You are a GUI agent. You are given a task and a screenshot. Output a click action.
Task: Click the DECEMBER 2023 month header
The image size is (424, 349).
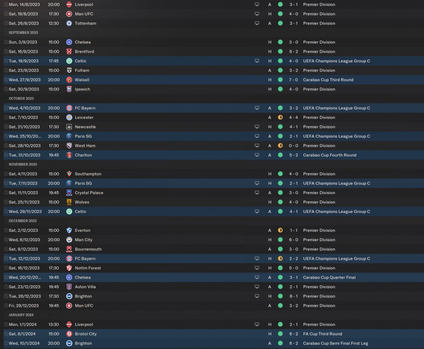pos(23,221)
